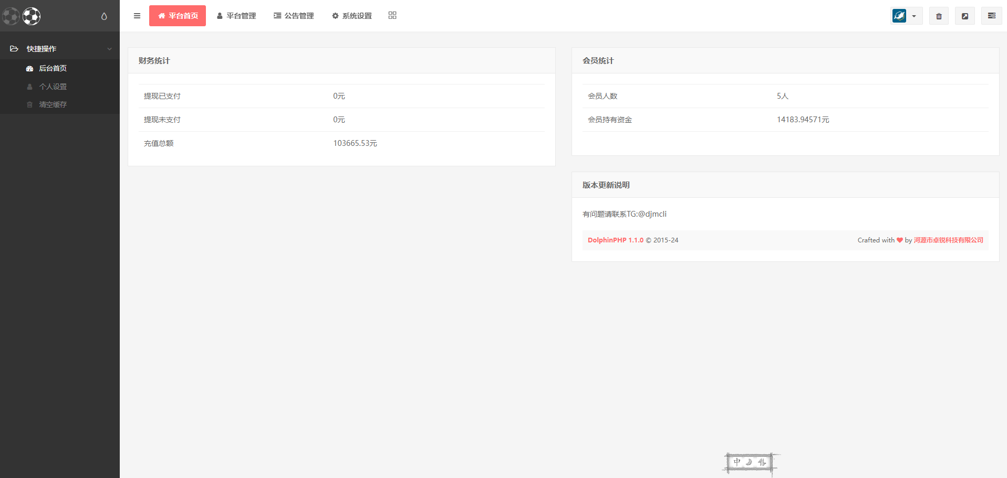Click the 后台首页 sidebar item
1007x478 pixels.
coord(53,68)
